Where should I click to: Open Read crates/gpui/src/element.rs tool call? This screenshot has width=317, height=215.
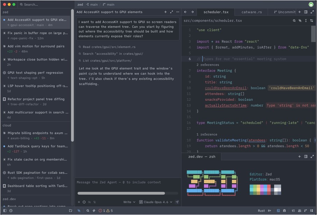click(x=107, y=47)
